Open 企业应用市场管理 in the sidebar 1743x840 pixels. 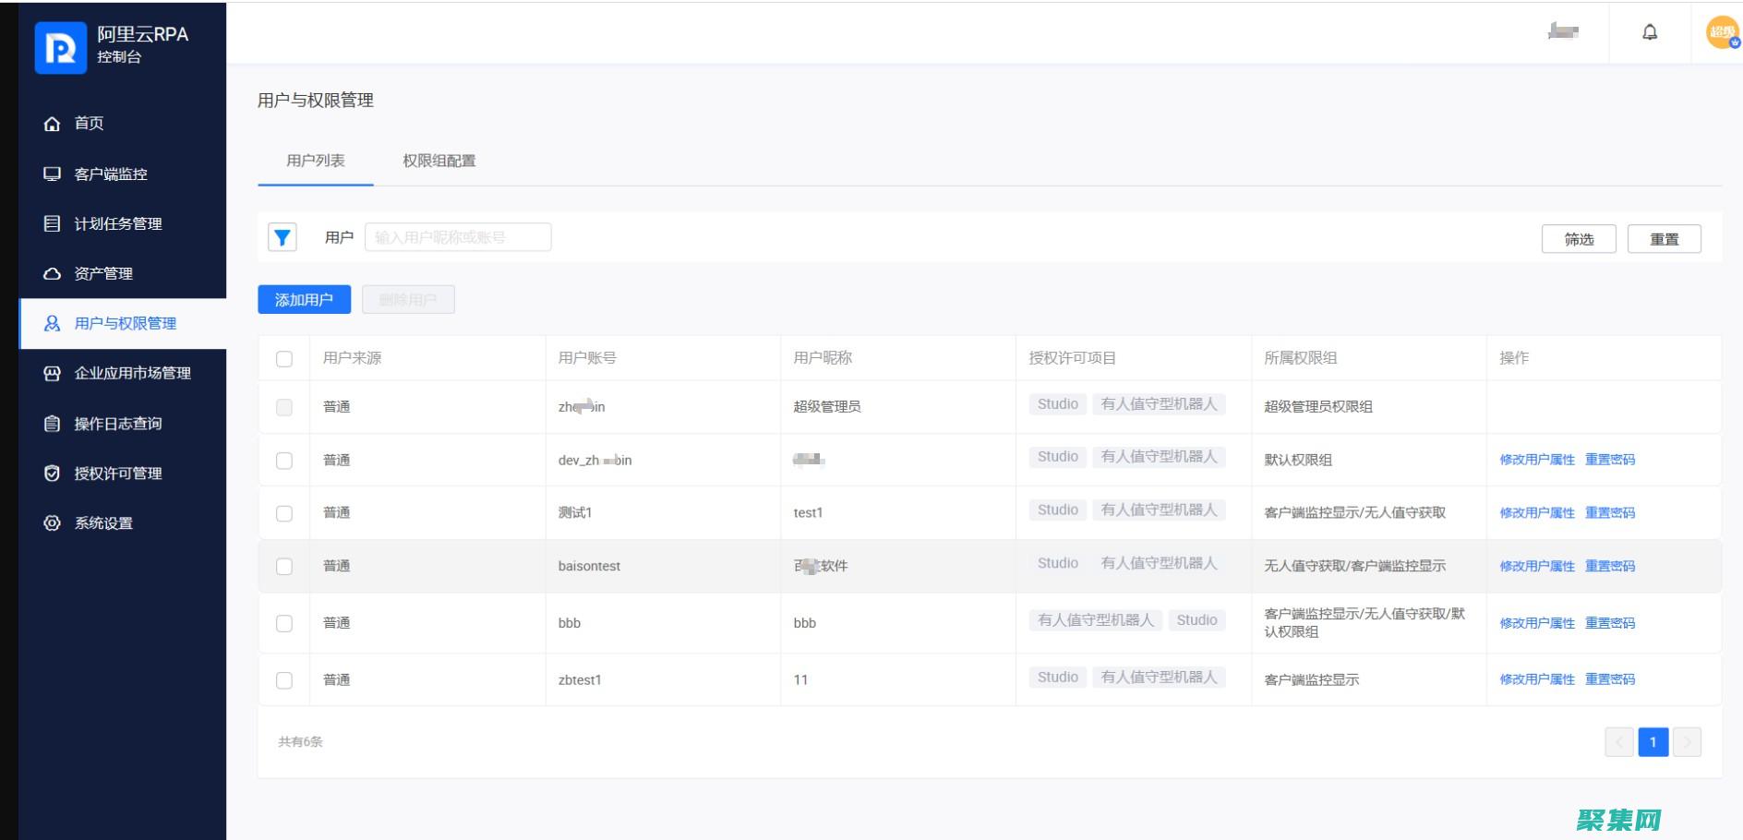point(52,373)
